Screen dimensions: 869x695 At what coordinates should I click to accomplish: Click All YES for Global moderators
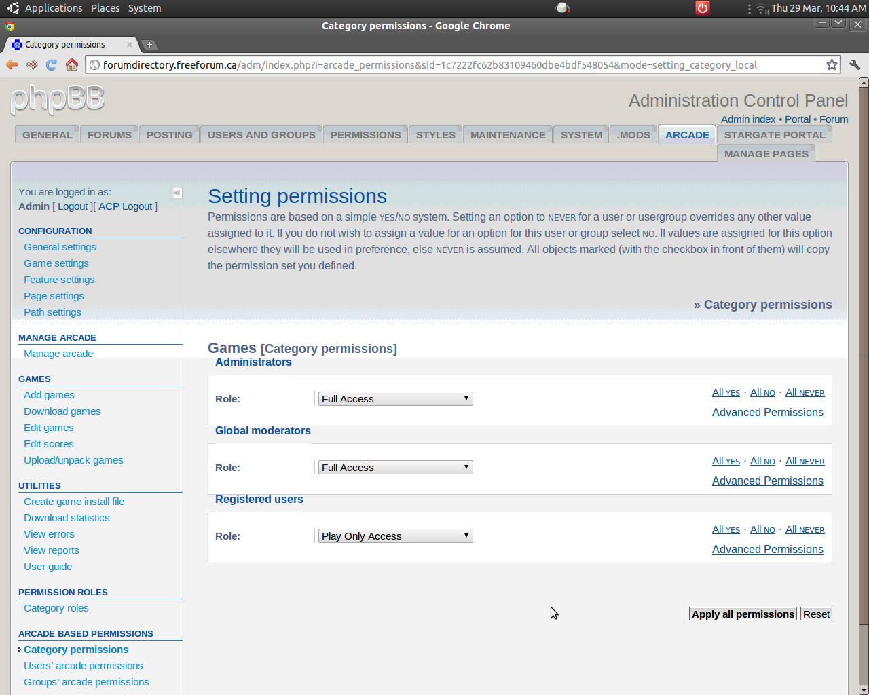(x=726, y=461)
